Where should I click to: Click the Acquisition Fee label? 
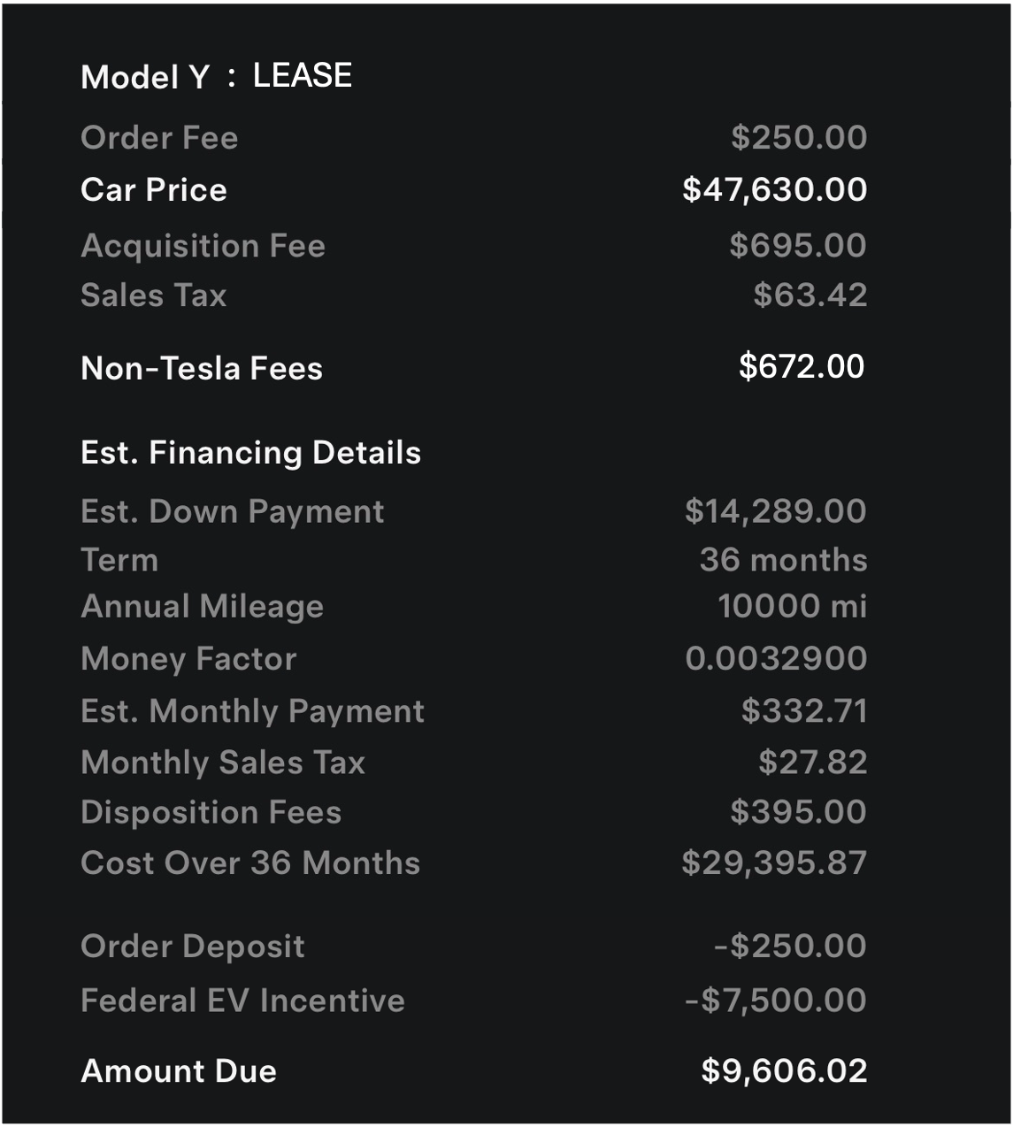tap(203, 246)
